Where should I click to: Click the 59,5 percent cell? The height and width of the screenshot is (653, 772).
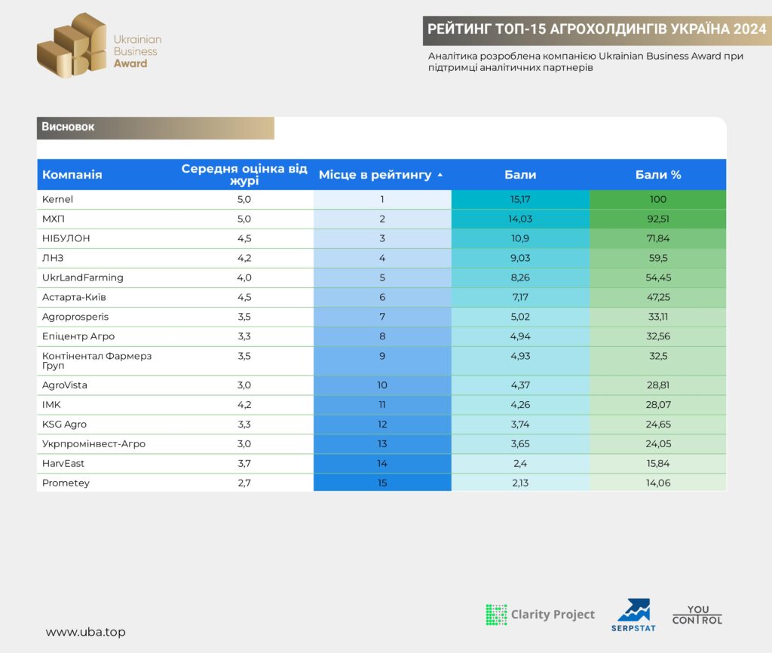coord(658,258)
